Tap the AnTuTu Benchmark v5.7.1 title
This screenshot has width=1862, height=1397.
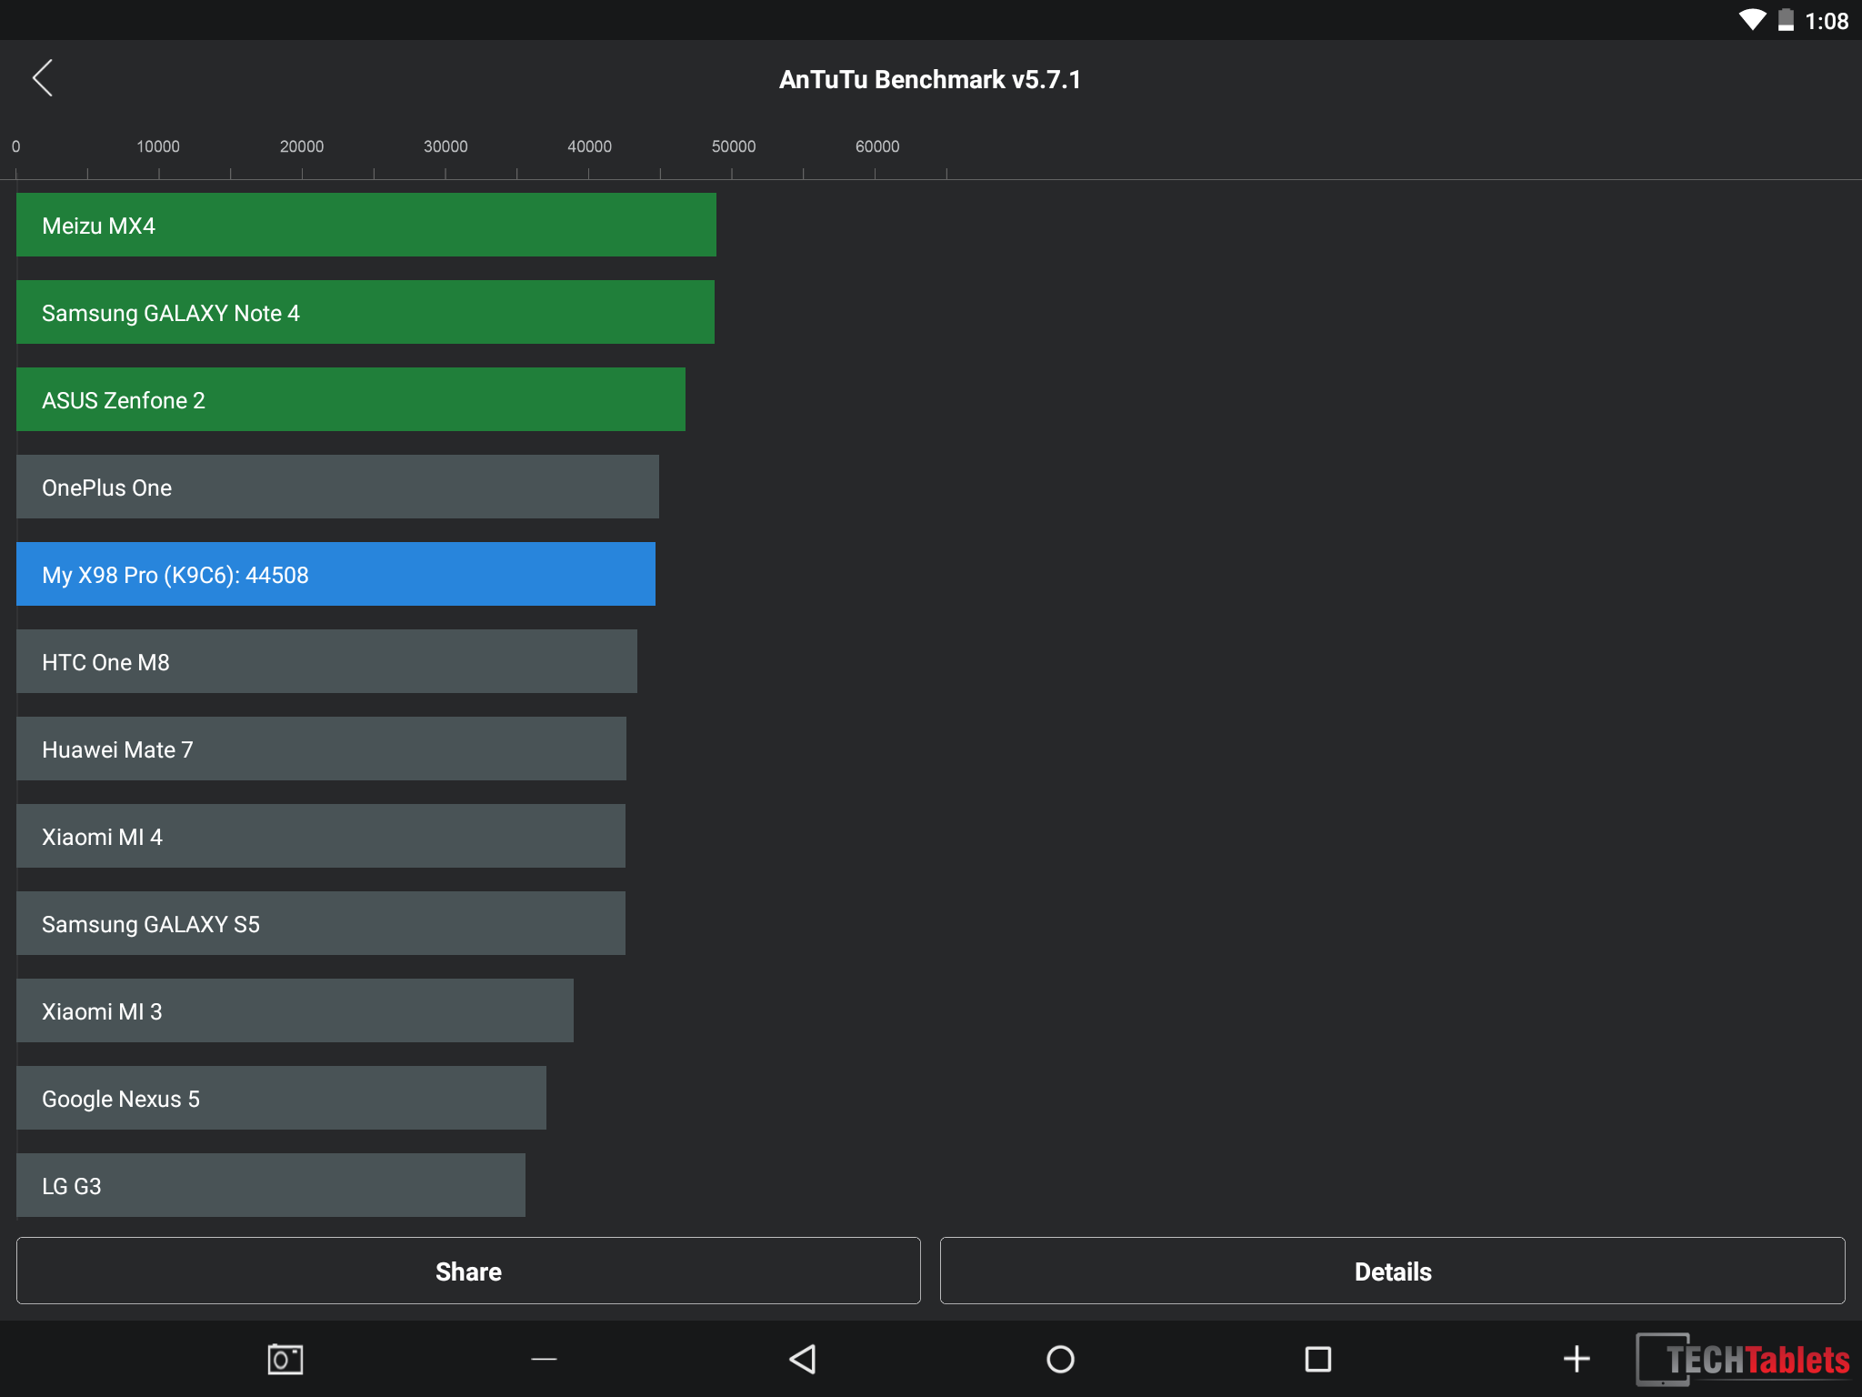point(930,79)
